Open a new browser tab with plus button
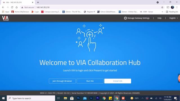Screen dimensions: 180x101 pos(38,2)
